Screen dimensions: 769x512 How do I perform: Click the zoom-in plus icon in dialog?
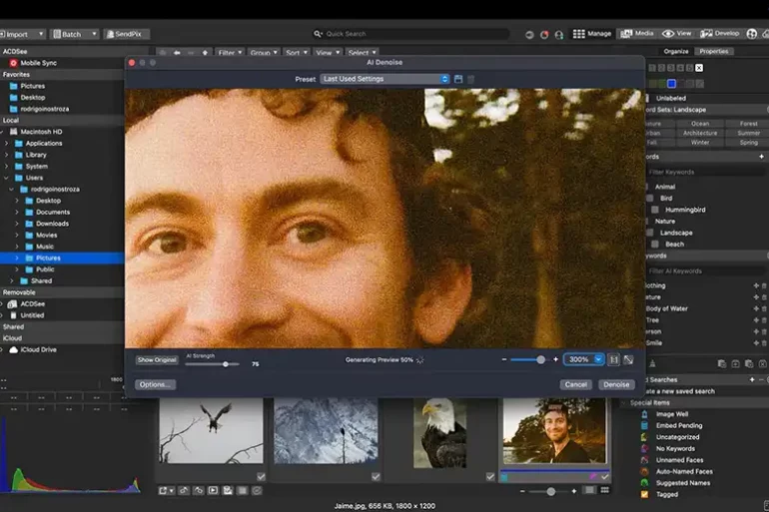coord(555,359)
